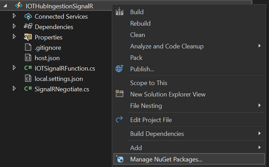Click the local.settings.json braces file icon
The width and height of the screenshot is (269, 167).
click(28, 78)
